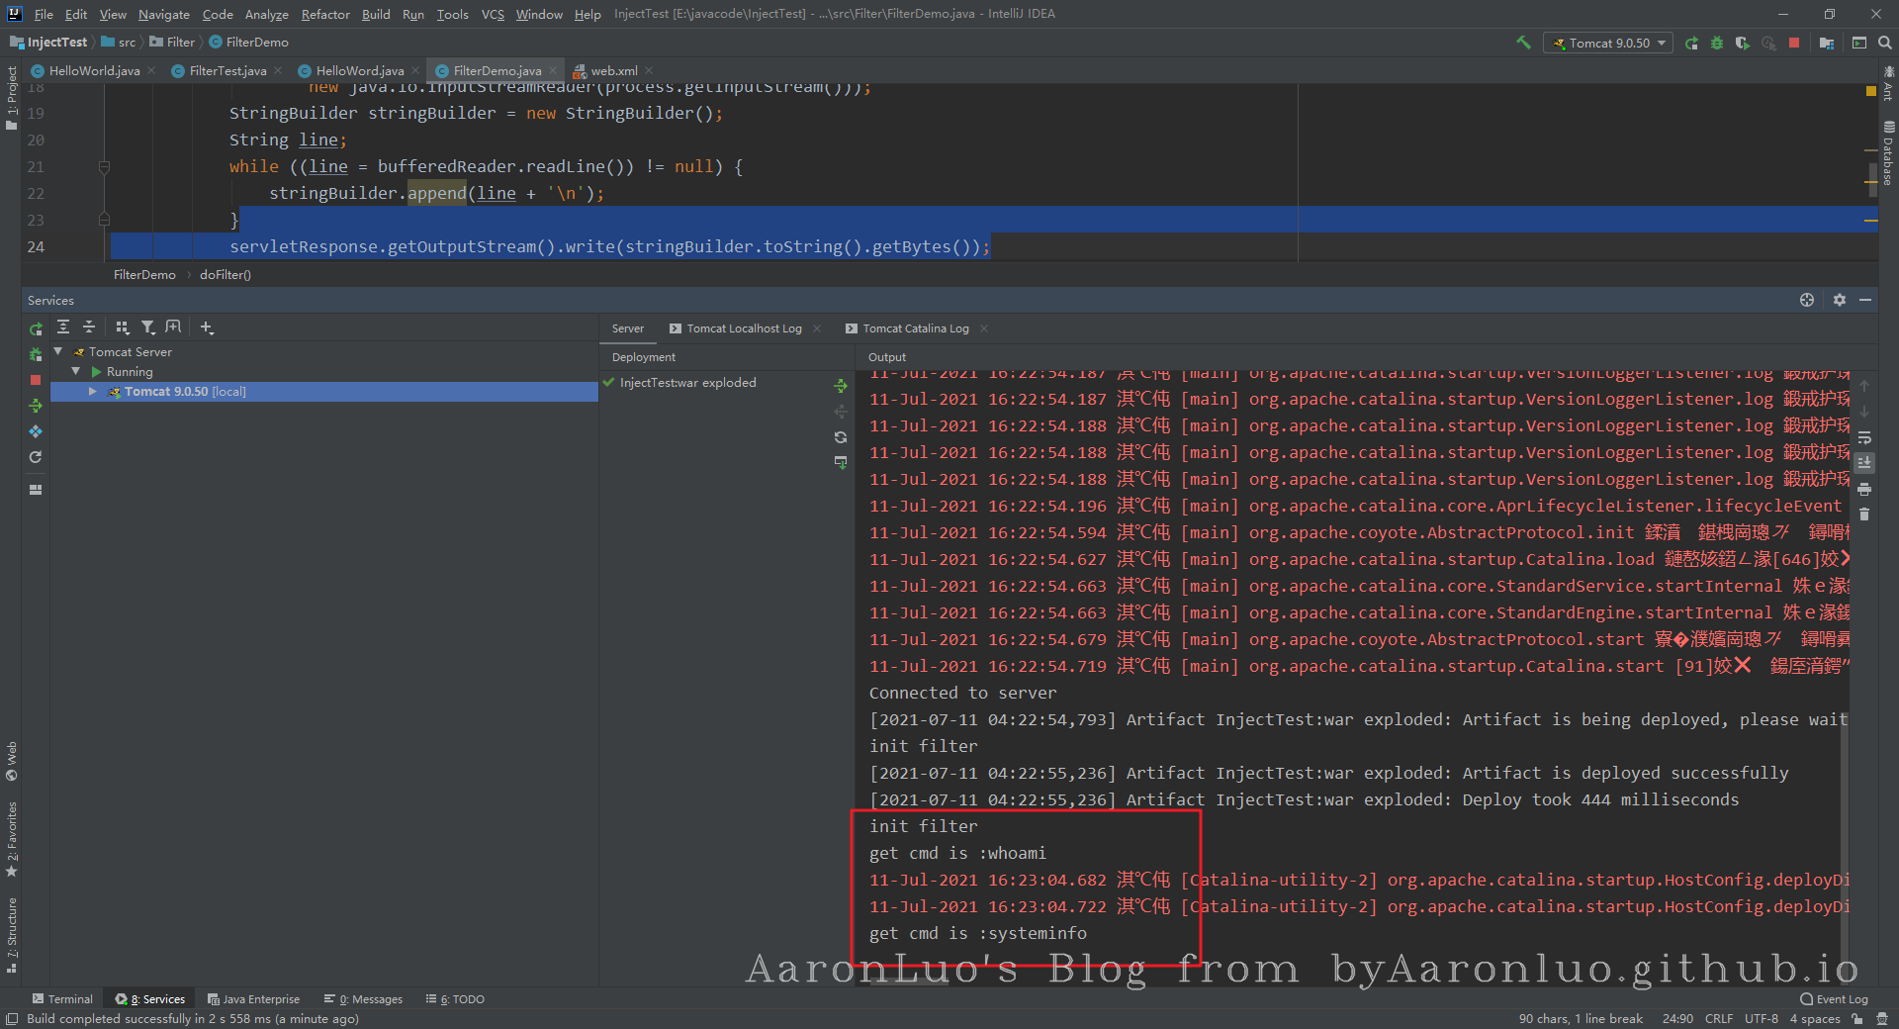Clear console output with trash icon
The width and height of the screenshot is (1899, 1029).
(x=1864, y=514)
